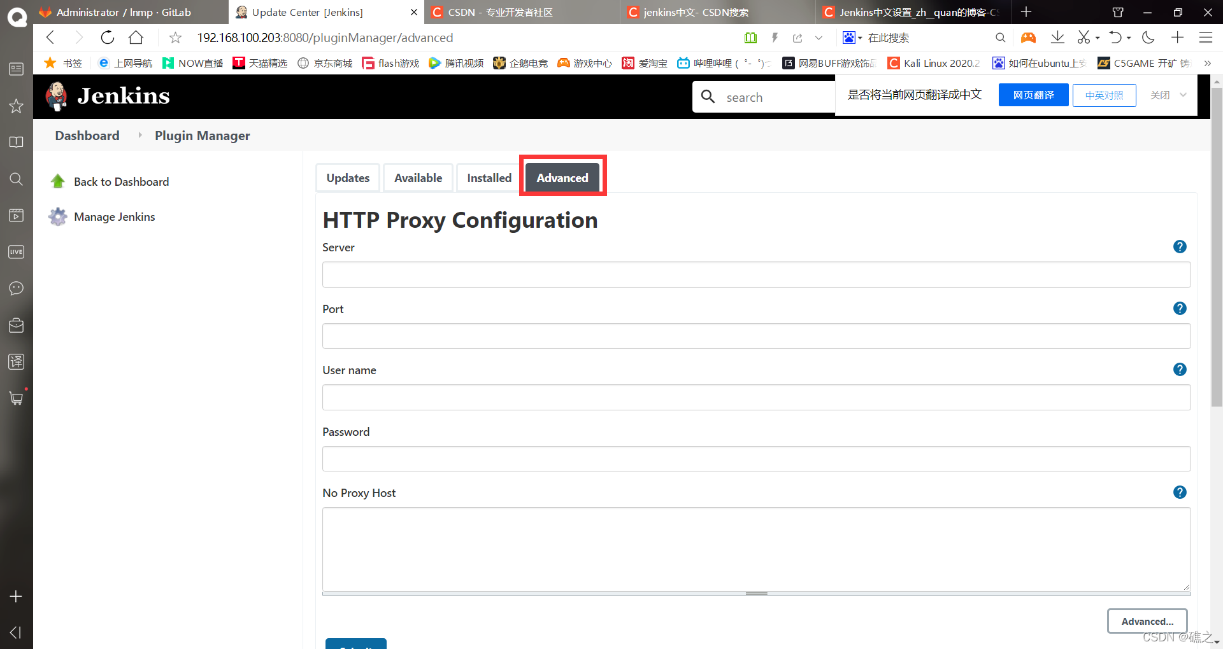Viewport: 1223px width, 649px height.
Task: Click the undo closed tab icon
Action: click(x=1115, y=38)
